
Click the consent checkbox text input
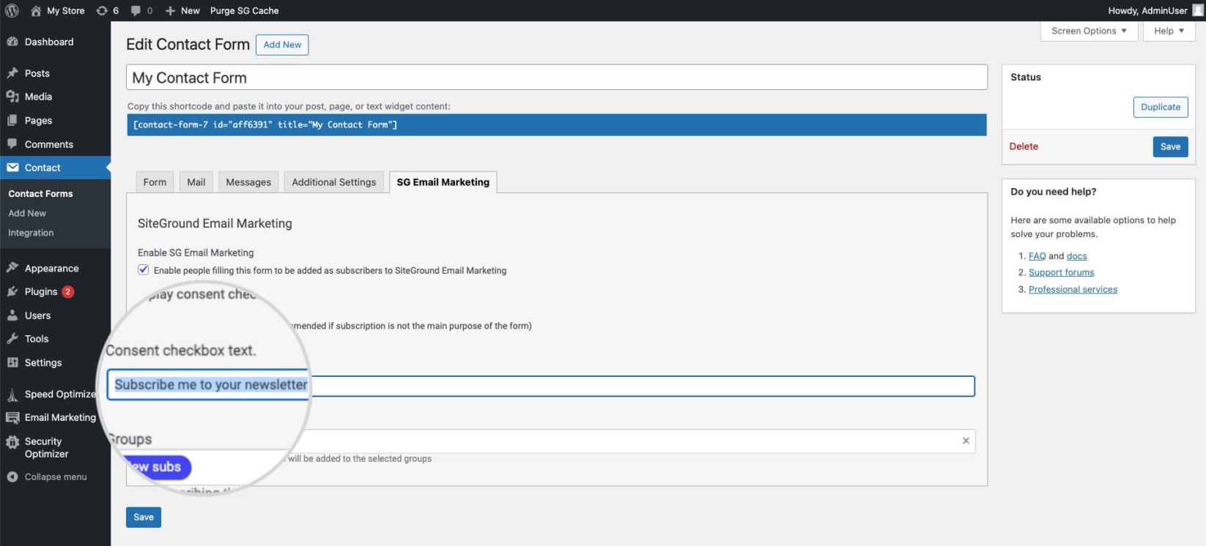(541, 386)
